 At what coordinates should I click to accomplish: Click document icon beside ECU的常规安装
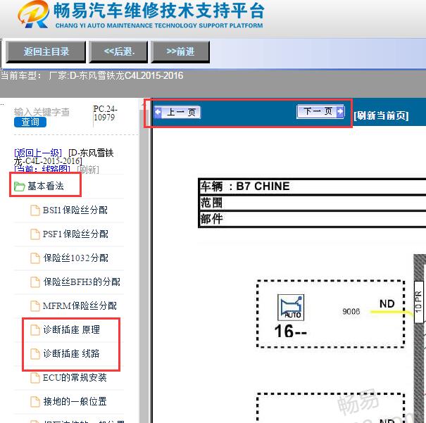(35, 378)
